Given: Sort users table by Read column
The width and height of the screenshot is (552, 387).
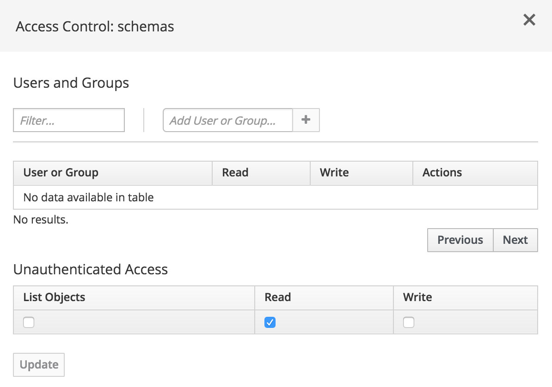Looking at the screenshot, I should click(261, 173).
